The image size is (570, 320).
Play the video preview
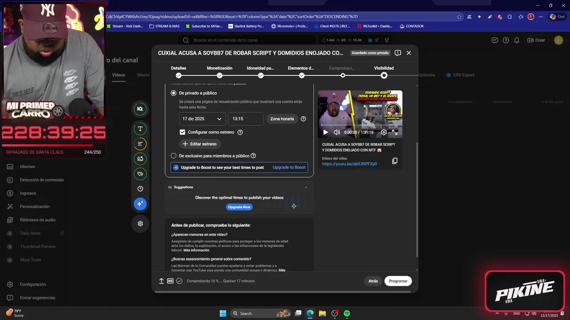(326, 132)
